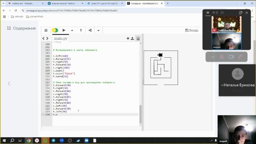256x144 pixels.
Task: Open WhatsApp from the taskbar
Action: [45, 140]
